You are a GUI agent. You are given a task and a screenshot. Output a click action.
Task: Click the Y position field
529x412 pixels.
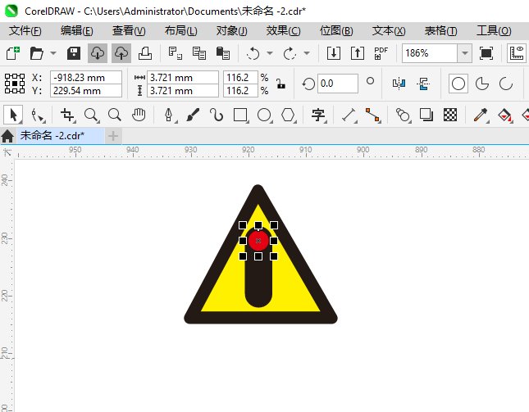coord(85,91)
